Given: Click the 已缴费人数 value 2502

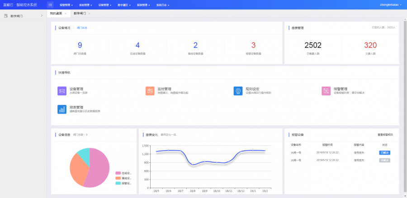Looking at the screenshot, I should (x=313, y=45).
